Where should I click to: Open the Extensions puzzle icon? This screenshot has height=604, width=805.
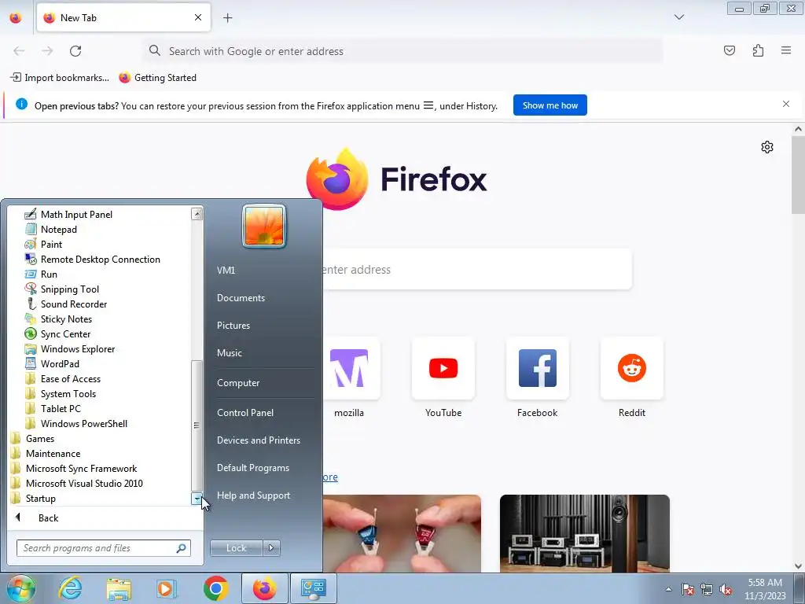pyautogui.click(x=758, y=50)
